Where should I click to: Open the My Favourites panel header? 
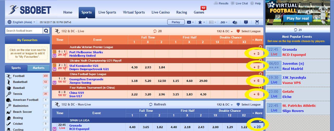pos(27,40)
